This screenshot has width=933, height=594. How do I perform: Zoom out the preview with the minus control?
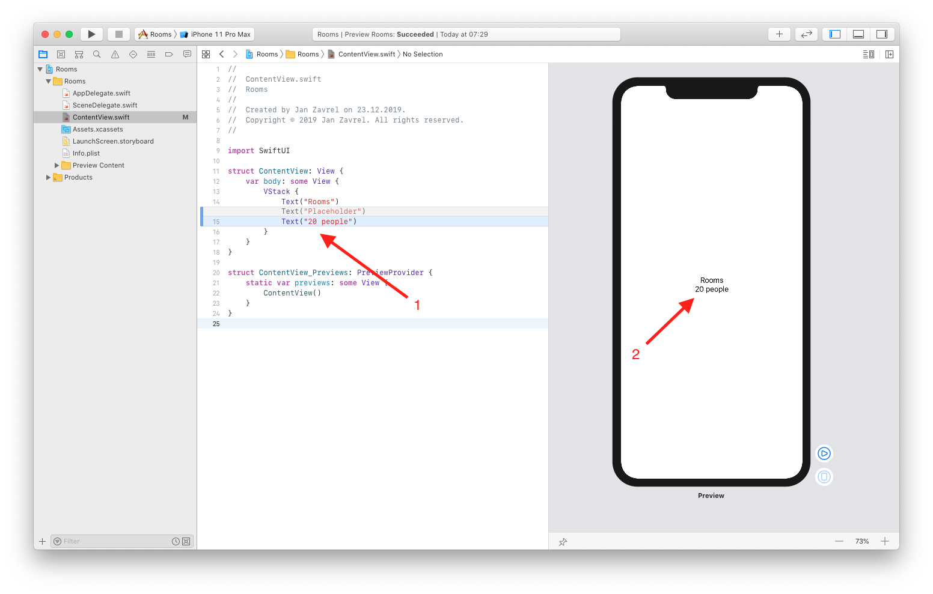click(839, 541)
